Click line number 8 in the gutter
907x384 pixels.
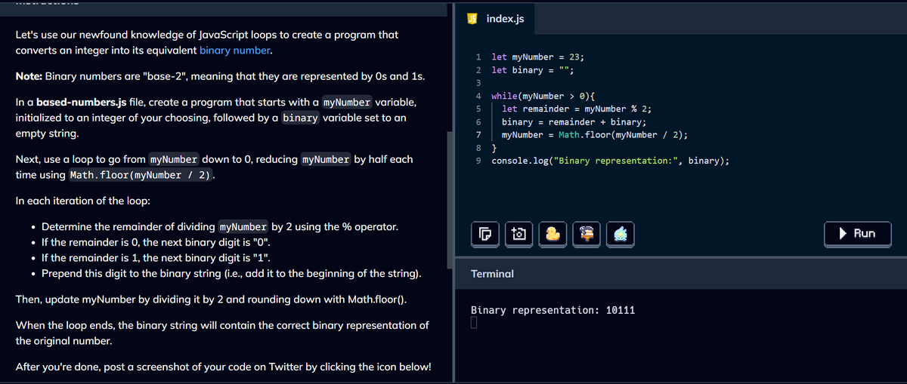click(478, 148)
